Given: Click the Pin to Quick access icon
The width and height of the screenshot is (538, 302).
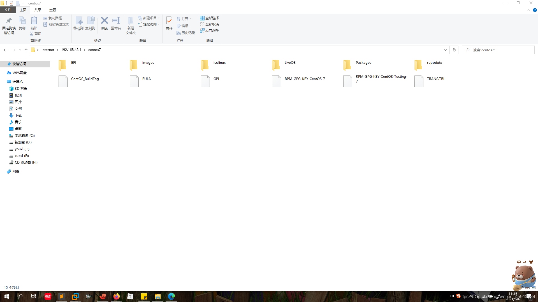Looking at the screenshot, I should pyautogui.click(x=9, y=20).
